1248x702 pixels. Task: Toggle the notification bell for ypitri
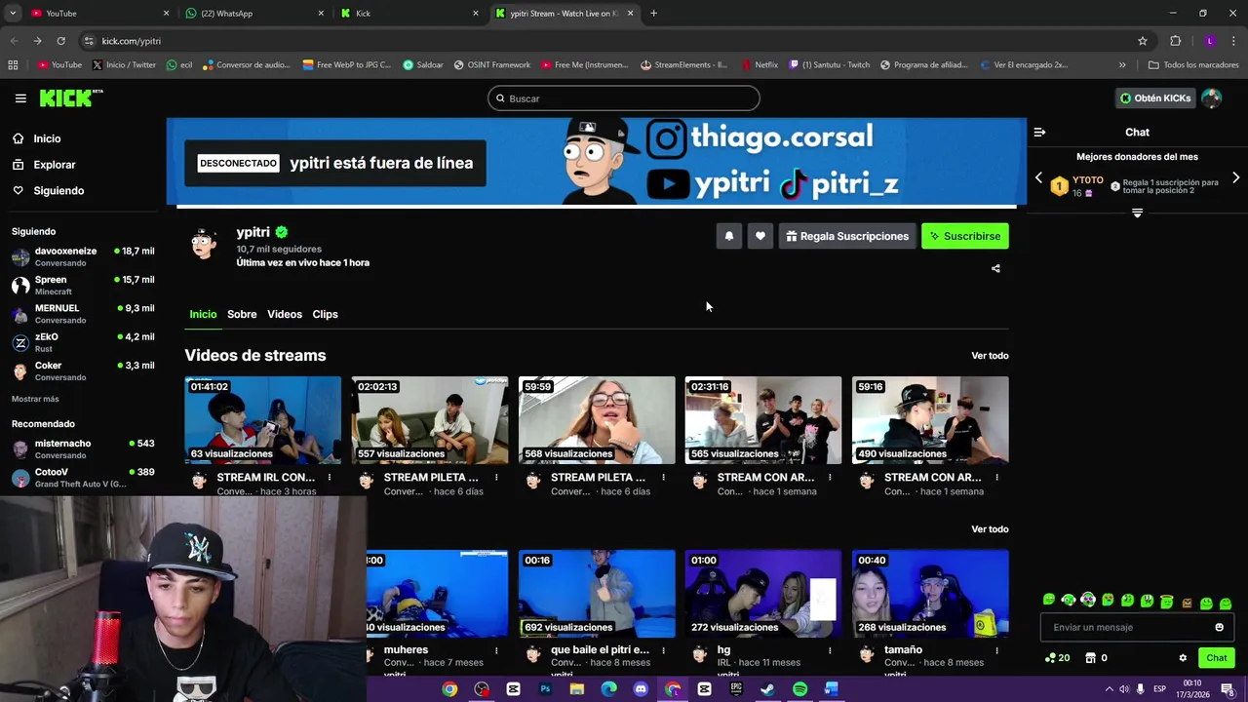pyautogui.click(x=729, y=236)
